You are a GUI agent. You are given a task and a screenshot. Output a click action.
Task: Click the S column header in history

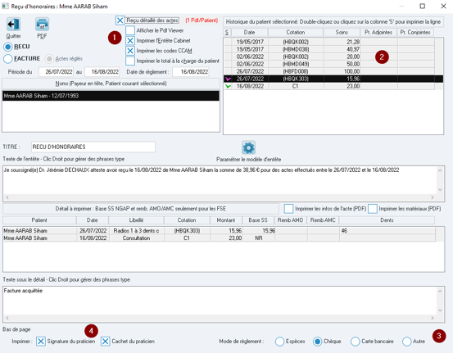(x=227, y=33)
